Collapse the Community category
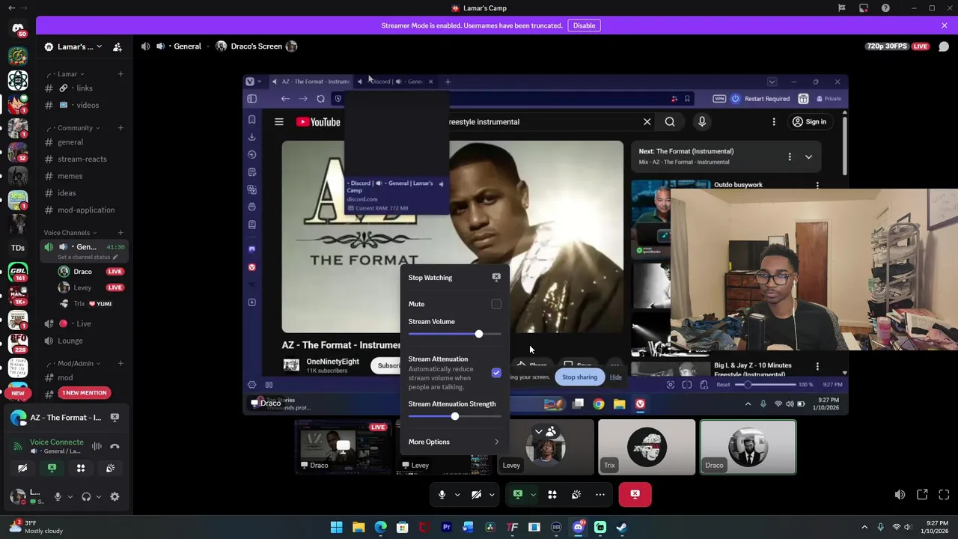 coord(79,128)
